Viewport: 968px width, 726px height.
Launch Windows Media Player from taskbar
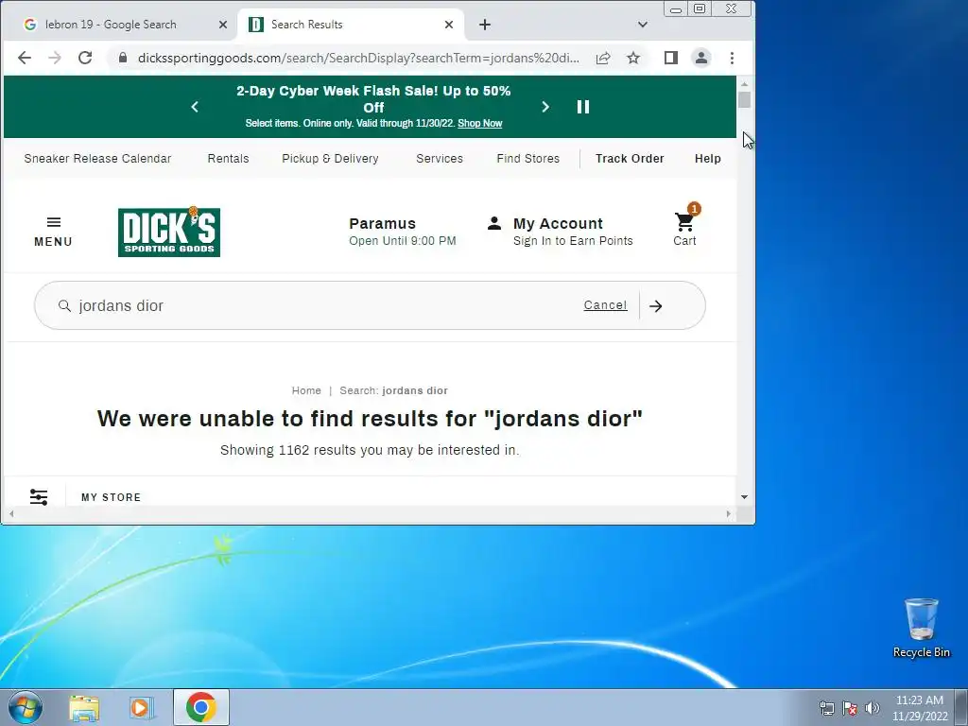[x=142, y=707]
